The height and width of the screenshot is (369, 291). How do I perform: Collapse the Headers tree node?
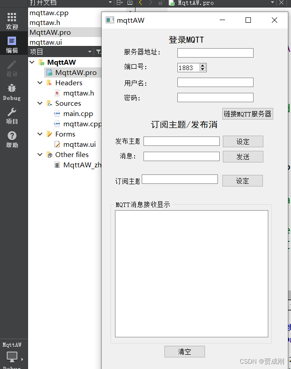(x=40, y=83)
